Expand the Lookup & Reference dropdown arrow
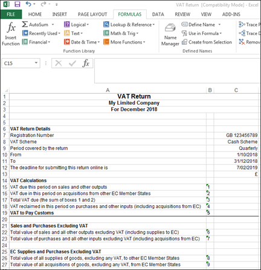 pyautogui.click(x=153, y=25)
